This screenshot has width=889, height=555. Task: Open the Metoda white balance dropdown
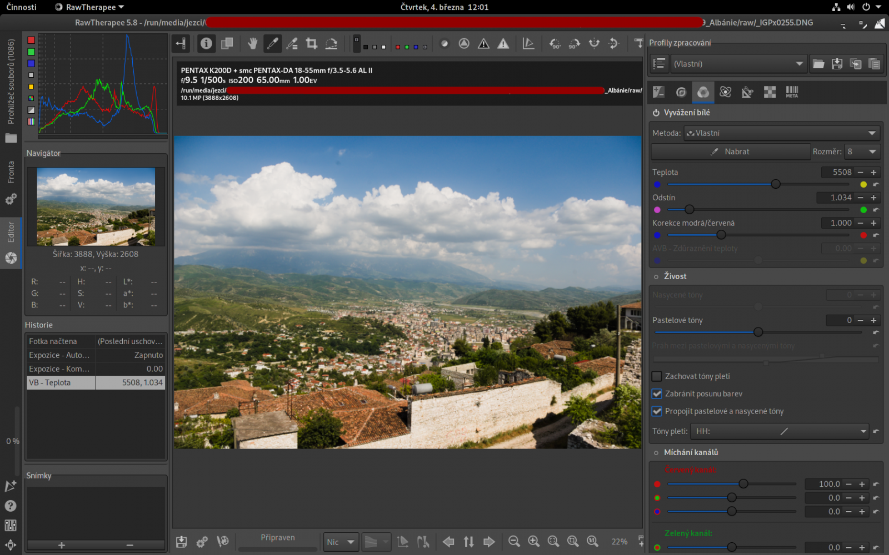point(781,133)
